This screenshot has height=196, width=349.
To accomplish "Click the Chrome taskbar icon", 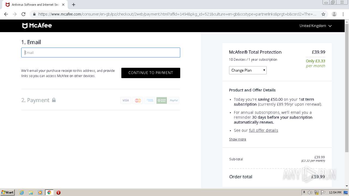I will (49, 192).
